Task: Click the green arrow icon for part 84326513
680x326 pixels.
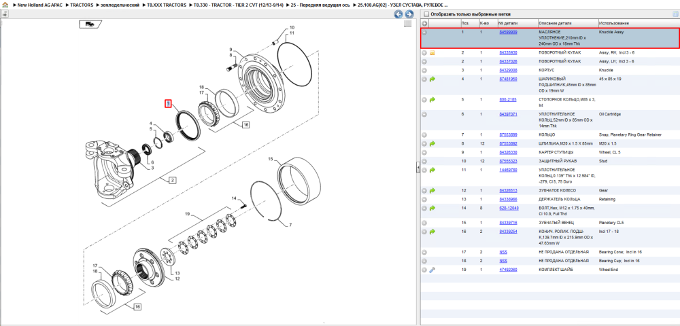Action: (432, 190)
